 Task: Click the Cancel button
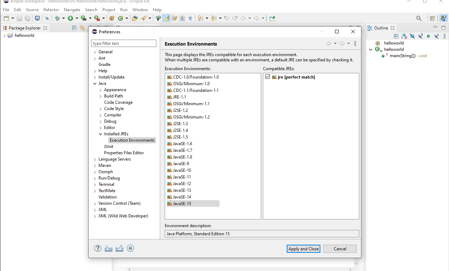(x=340, y=249)
